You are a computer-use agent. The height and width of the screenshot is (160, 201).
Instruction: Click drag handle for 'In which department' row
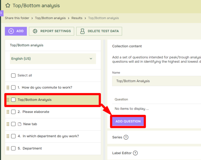pos(8,136)
